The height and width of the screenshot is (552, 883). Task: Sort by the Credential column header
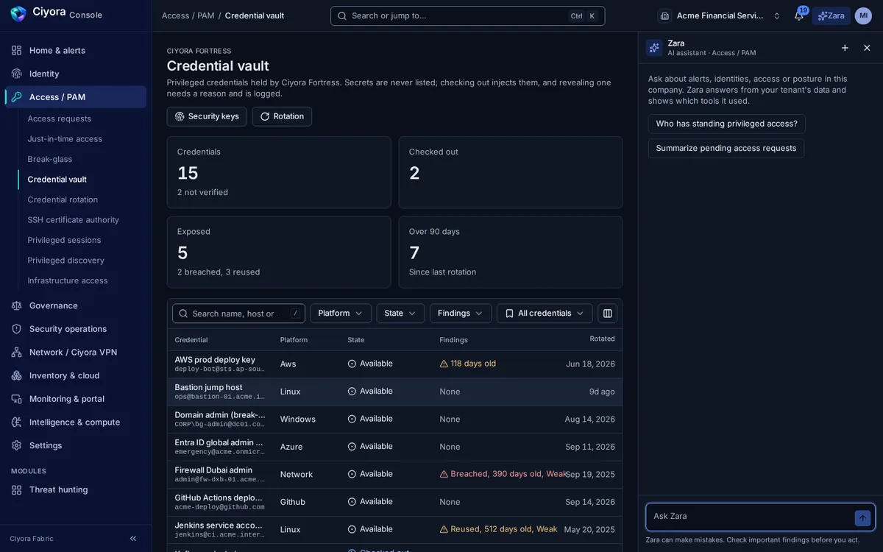[x=191, y=340]
